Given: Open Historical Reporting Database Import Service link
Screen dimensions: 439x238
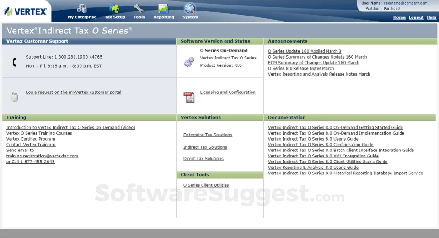Looking at the screenshot, I should pyautogui.click(x=346, y=173).
